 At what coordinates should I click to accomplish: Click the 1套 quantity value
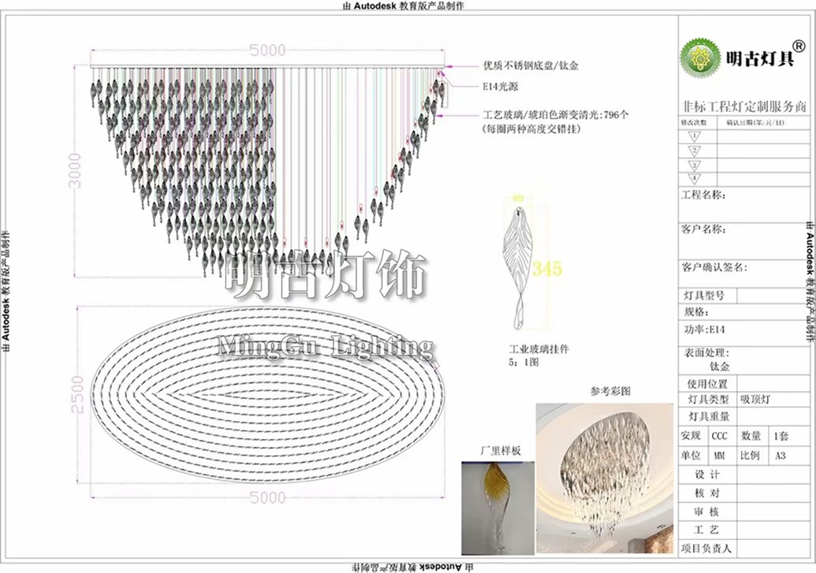tap(781, 436)
